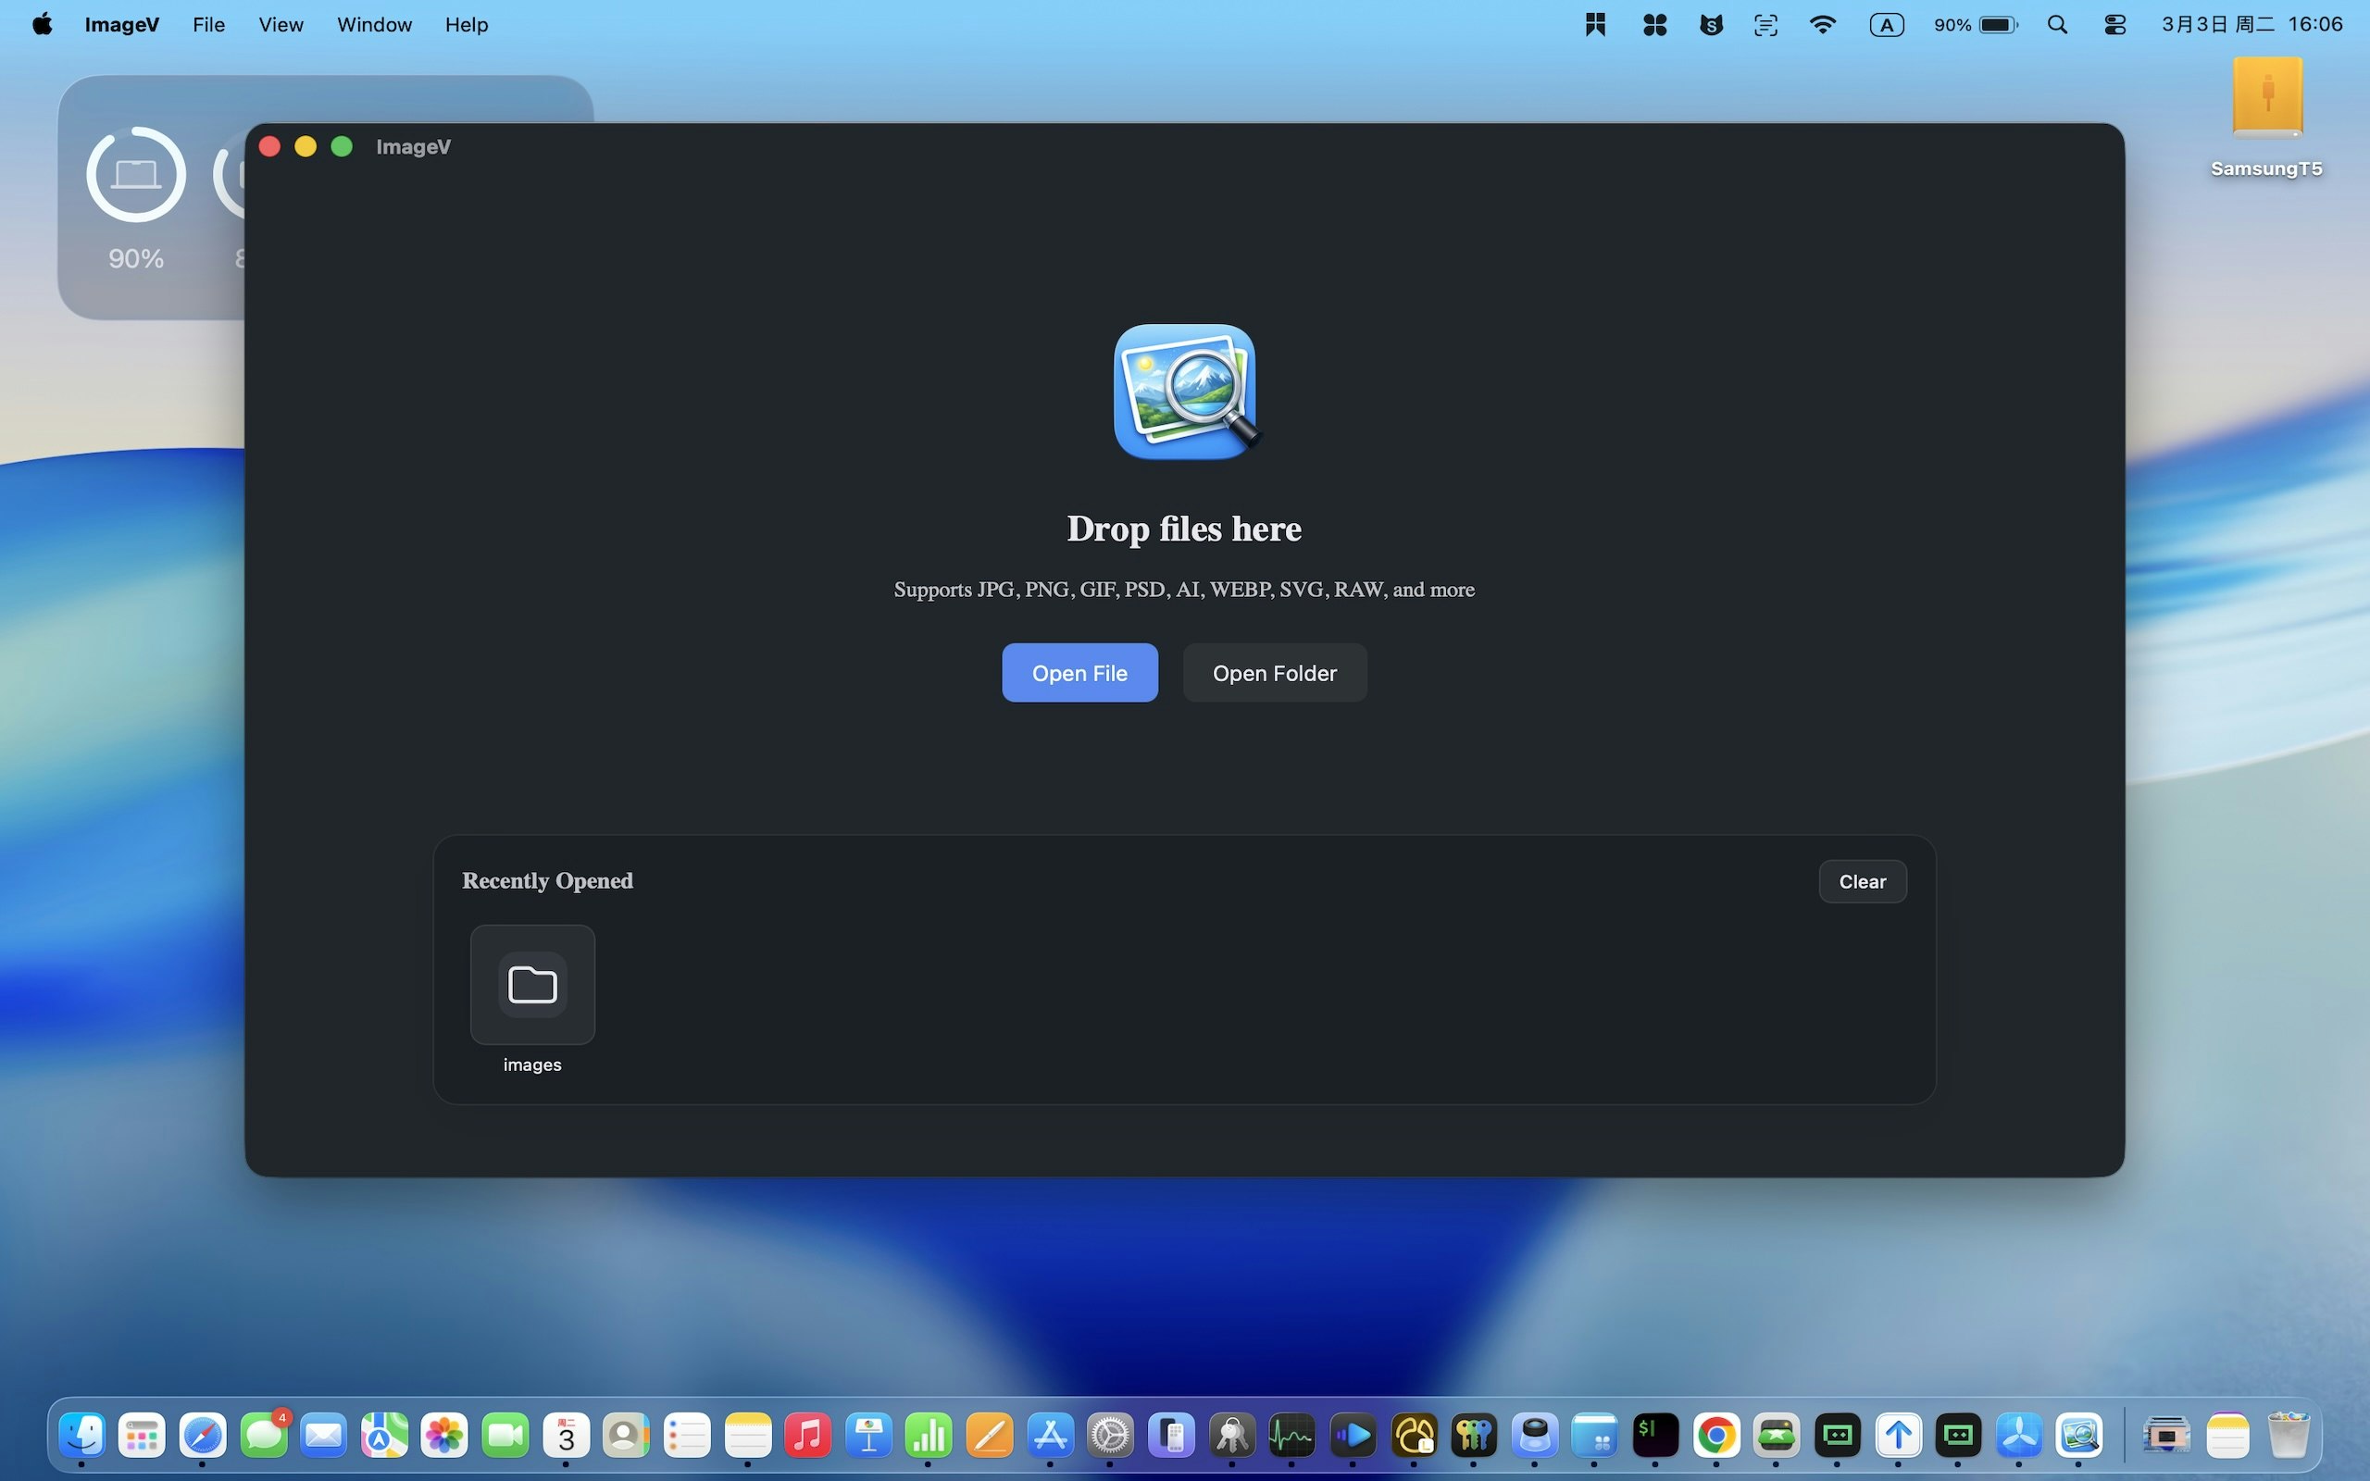Click the laptop battery widget ring

pyautogui.click(x=136, y=174)
